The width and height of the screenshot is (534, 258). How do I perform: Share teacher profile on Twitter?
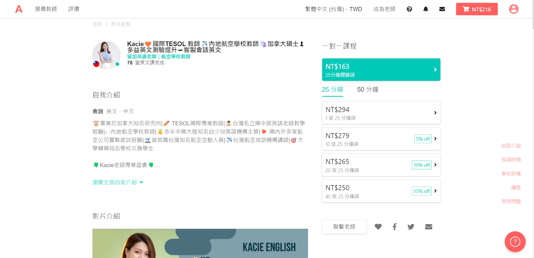(x=411, y=227)
